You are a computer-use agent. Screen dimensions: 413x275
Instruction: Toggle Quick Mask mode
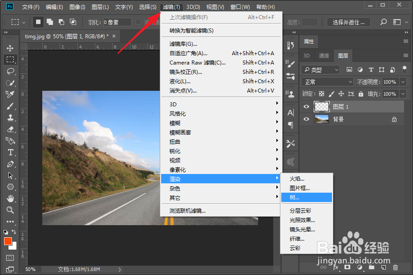[10, 258]
